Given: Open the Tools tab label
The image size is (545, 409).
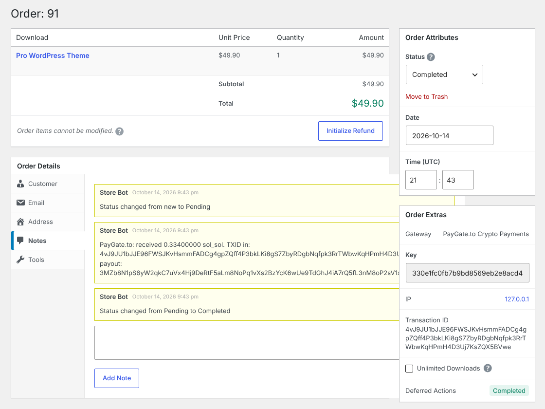Looking at the screenshot, I should click(36, 260).
